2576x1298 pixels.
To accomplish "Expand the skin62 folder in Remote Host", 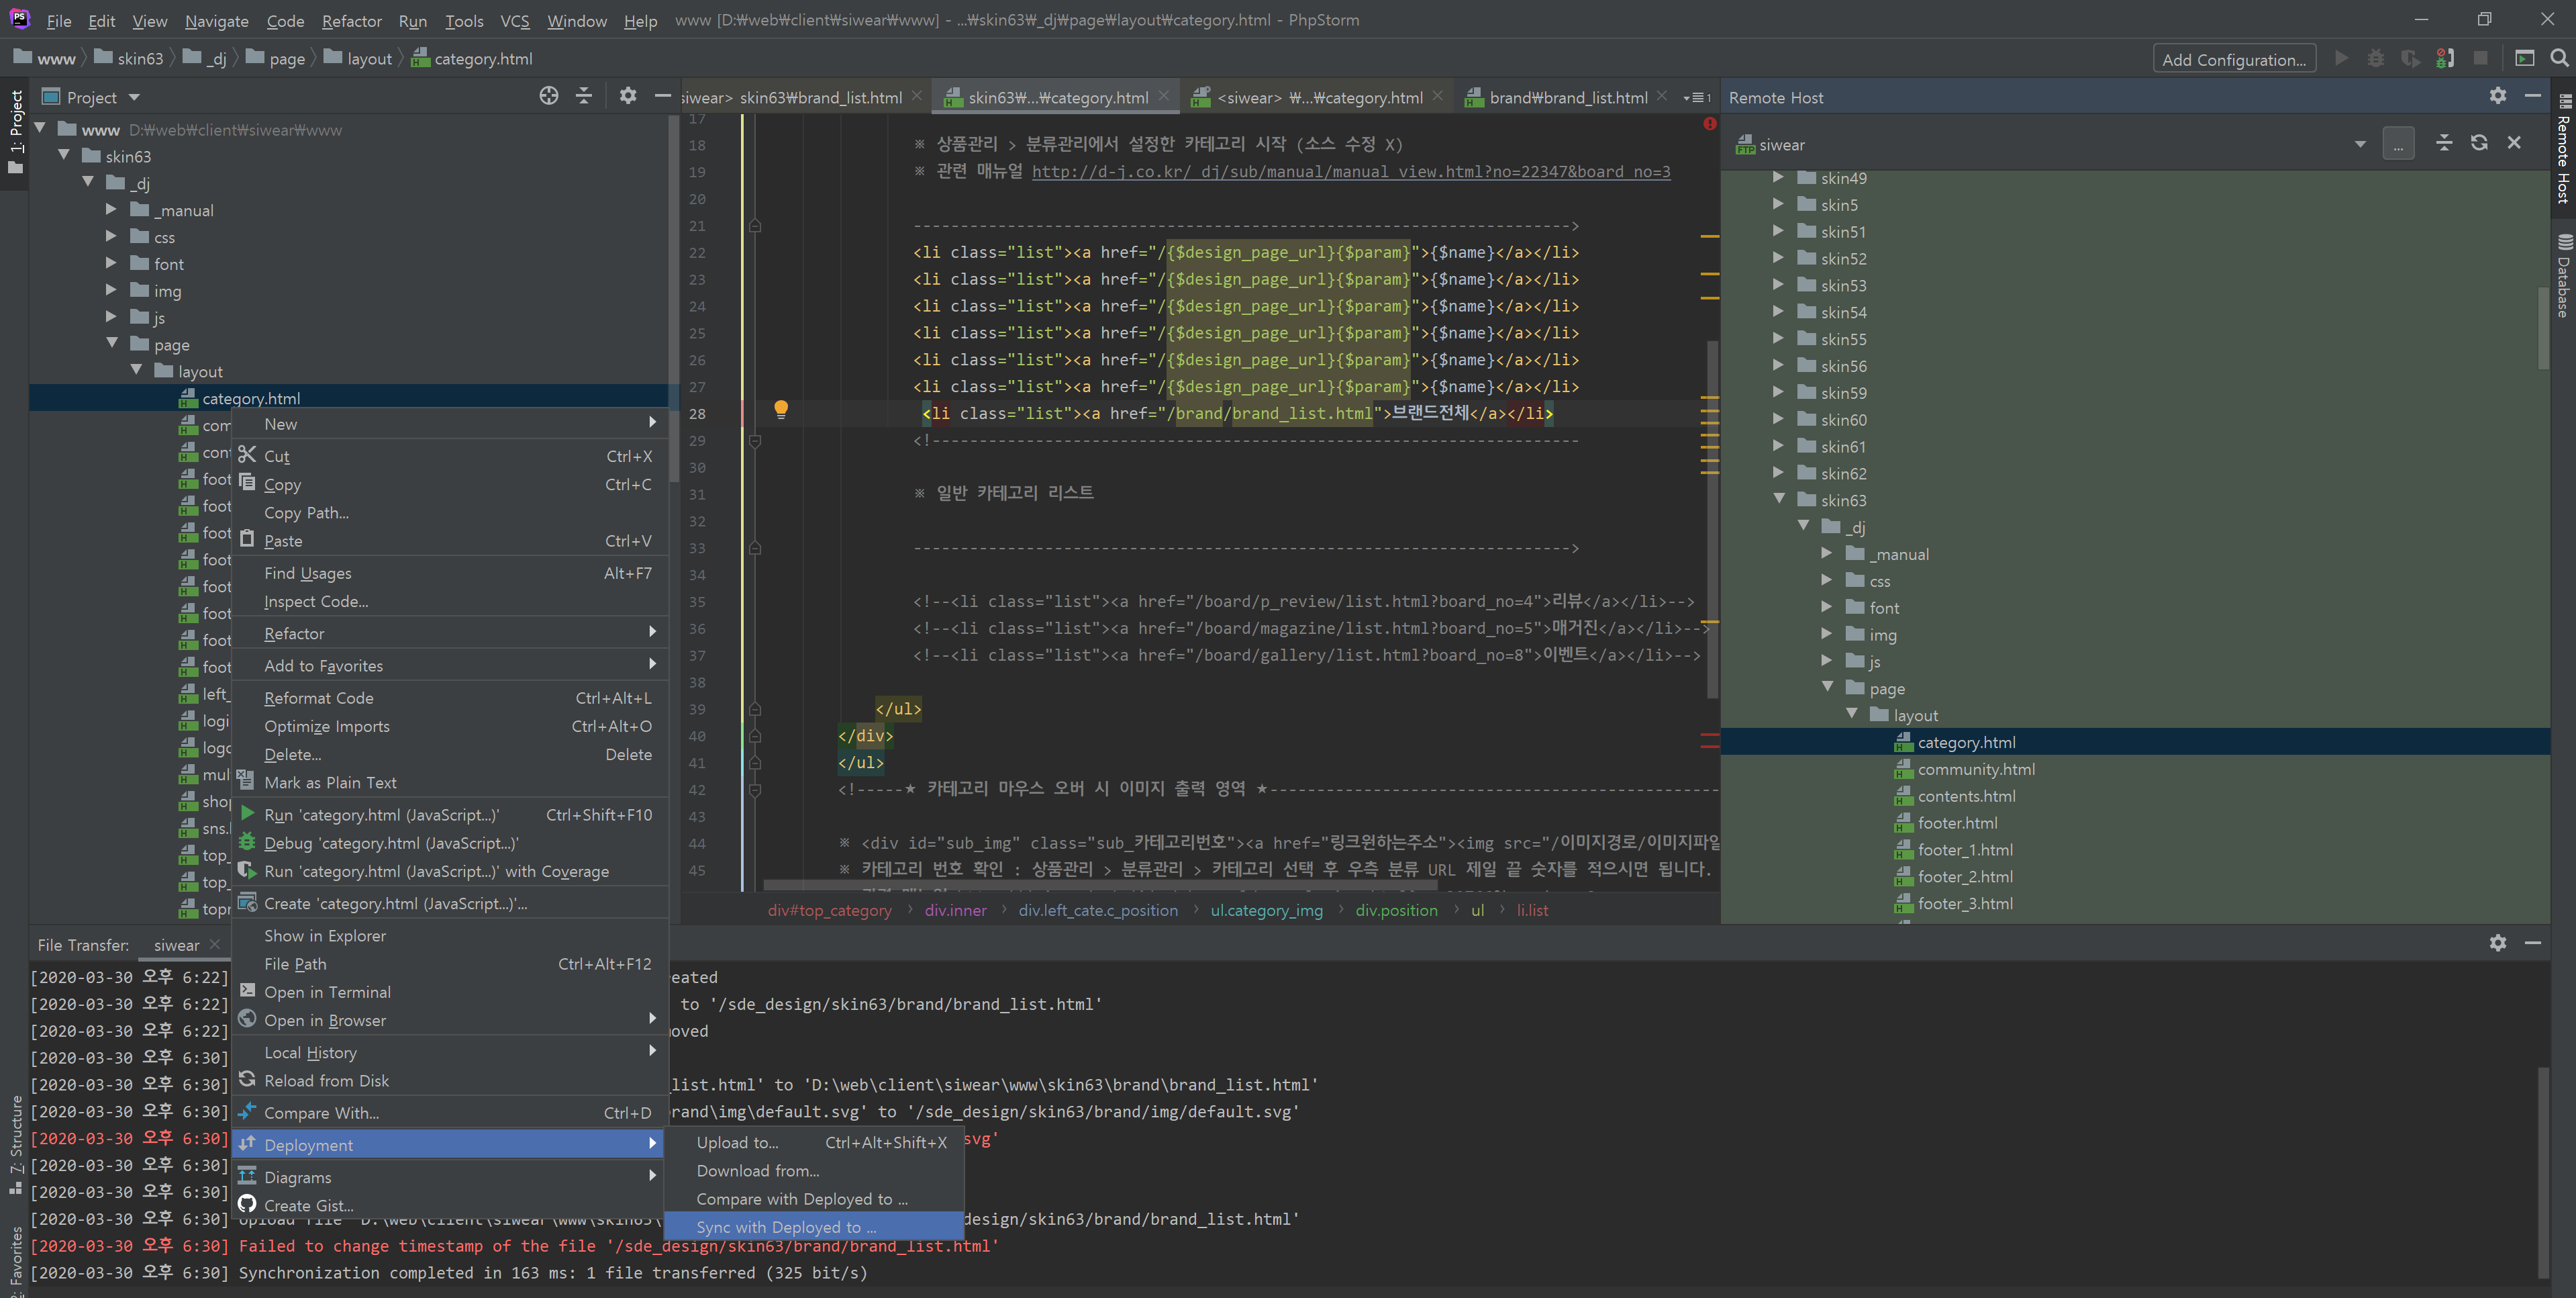I will pyautogui.click(x=1778, y=472).
